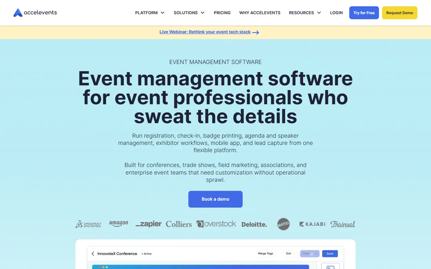Open the Login page
Viewport: 431px width, 269px height.
(x=336, y=13)
